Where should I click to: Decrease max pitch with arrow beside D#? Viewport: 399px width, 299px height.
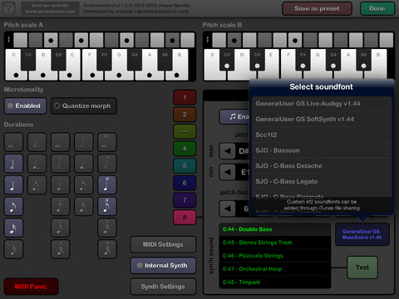pos(228,151)
